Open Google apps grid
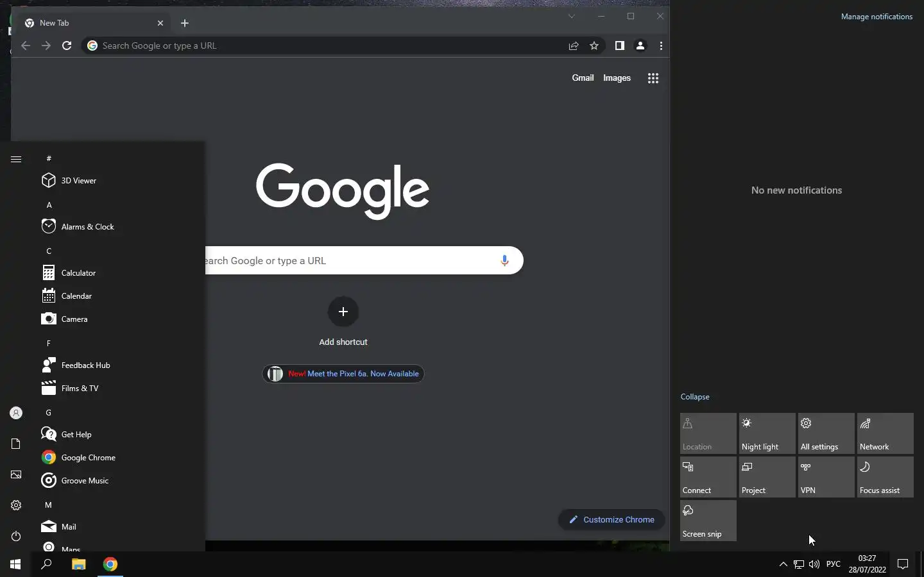 tap(653, 78)
